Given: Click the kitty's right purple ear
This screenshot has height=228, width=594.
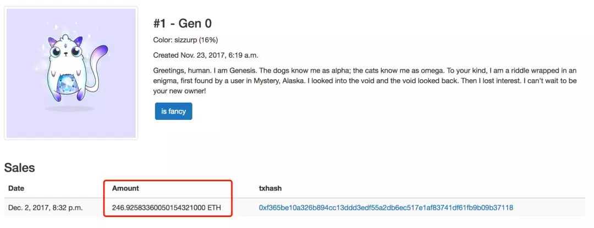Looking at the screenshot, I should click(78, 41).
